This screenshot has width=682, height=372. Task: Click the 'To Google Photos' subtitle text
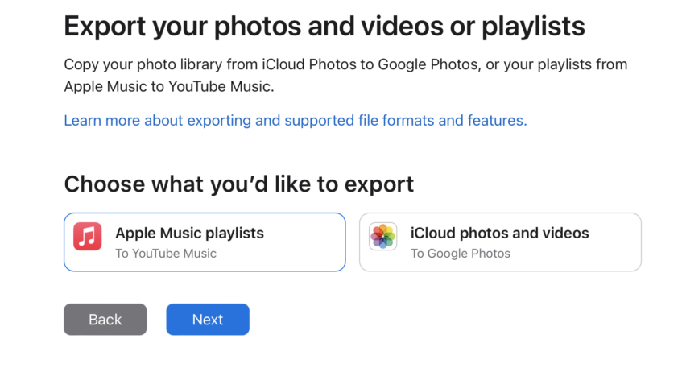coord(461,253)
